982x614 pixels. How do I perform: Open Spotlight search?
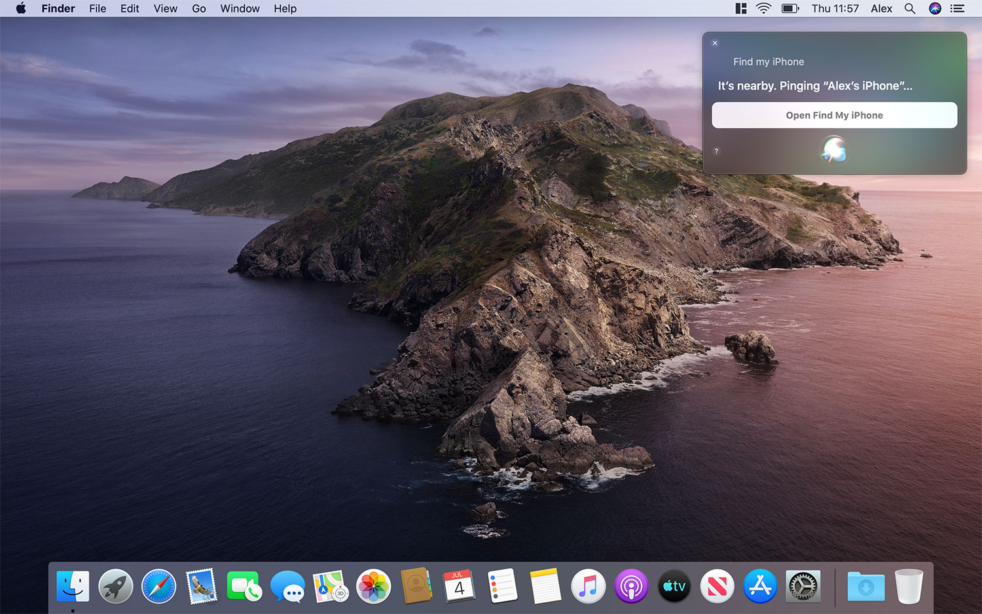coord(910,9)
